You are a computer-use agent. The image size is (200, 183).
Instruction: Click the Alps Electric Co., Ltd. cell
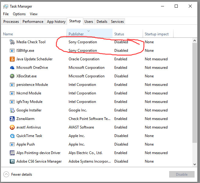coord(85,153)
